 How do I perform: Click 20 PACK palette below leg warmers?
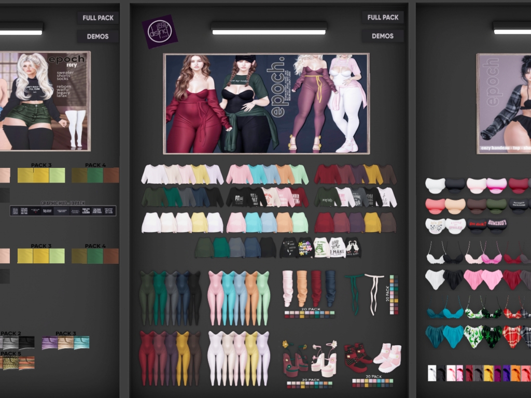[x=309, y=314]
